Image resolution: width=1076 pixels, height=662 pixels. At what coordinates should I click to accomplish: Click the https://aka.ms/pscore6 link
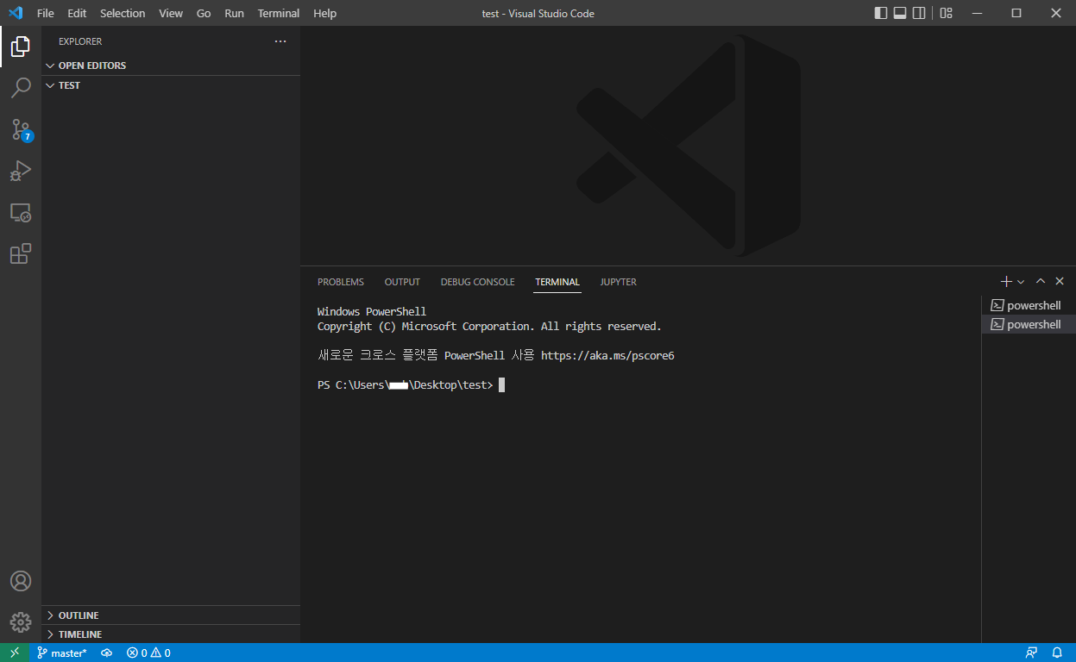pyautogui.click(x=607, y=355)
